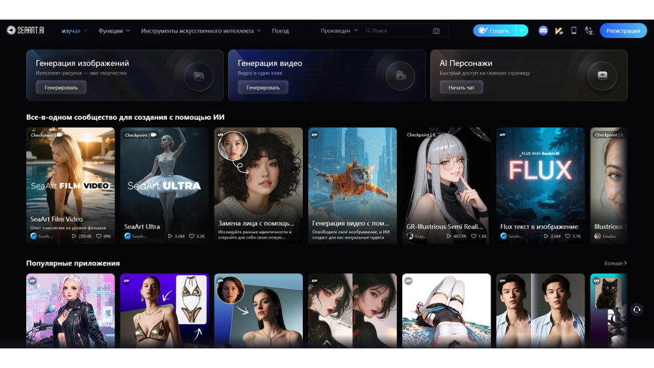Open the black cat app thumbnail
The image size is (654, 368).
[609, 310]
